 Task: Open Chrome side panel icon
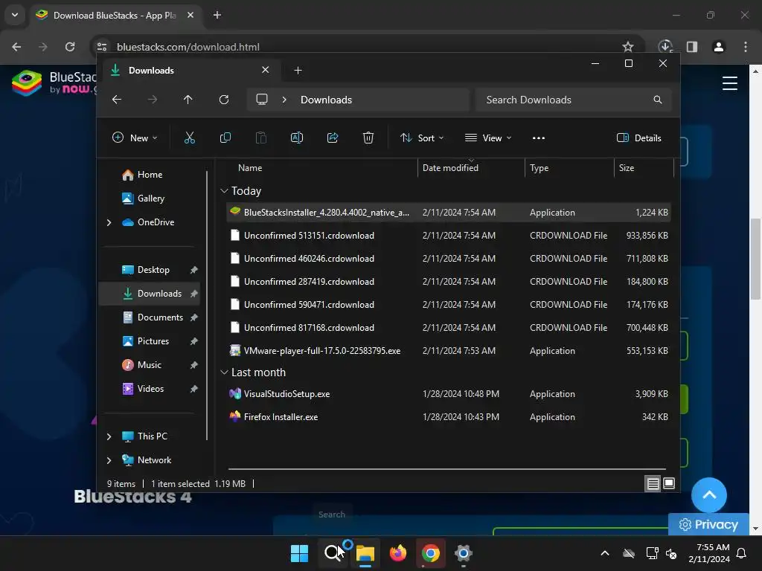pos(692,47)
